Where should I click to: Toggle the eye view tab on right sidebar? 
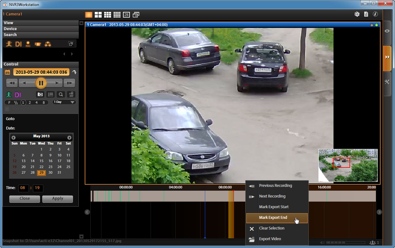pyautogui.click(x=387, y=31)
